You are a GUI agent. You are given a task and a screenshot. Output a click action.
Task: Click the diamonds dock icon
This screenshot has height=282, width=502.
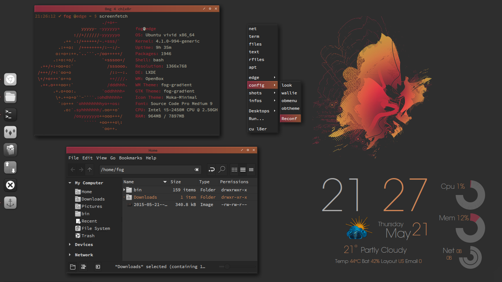10,132
